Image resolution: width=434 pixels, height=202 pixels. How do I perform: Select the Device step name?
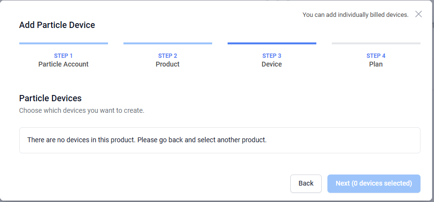[x=272, y=64]
